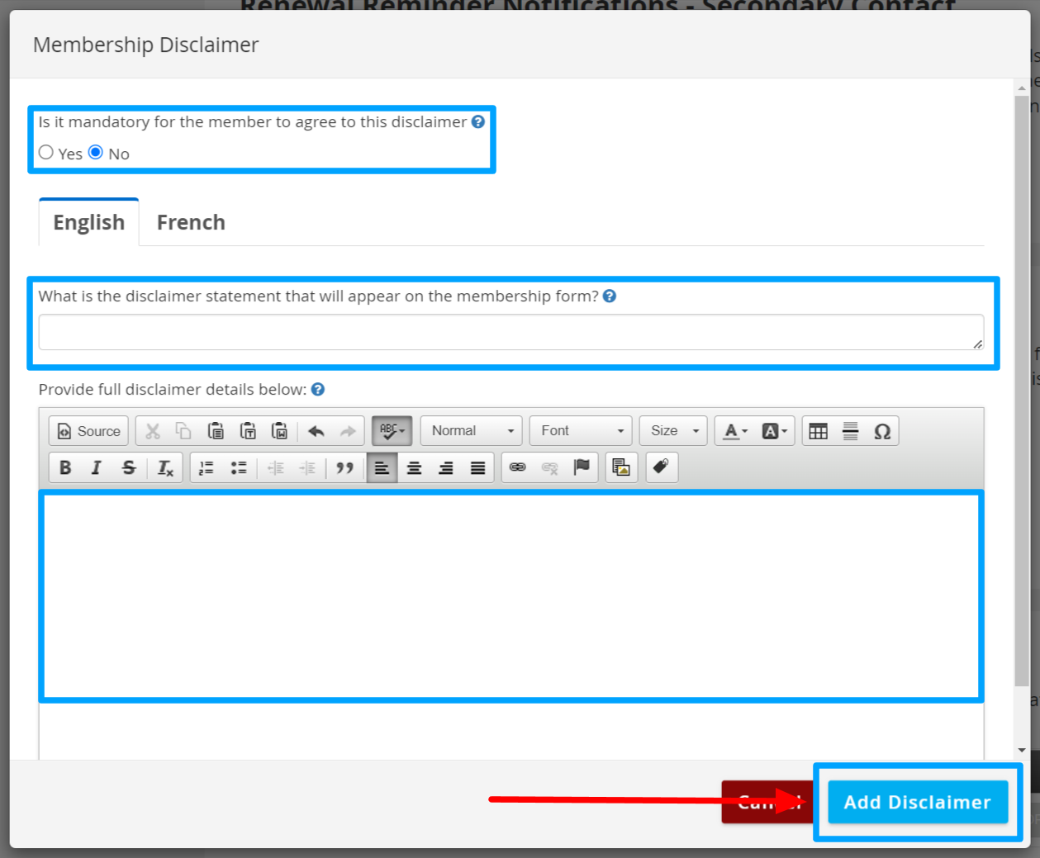Click help icon beside Provide full disclaimer details
The height and width of the screenshot is (858, 1040).
318,389
